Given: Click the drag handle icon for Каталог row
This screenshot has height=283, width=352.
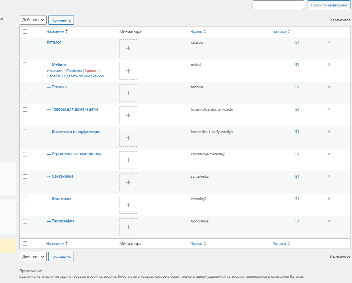Looking at the screenshot, I should click(x=329, y=42).
